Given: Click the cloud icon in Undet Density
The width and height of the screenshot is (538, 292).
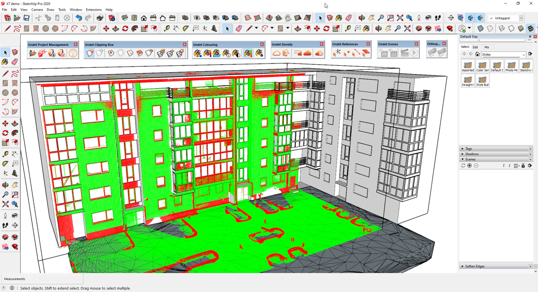Looking at the screenshot, I should [x=277, y=53].
